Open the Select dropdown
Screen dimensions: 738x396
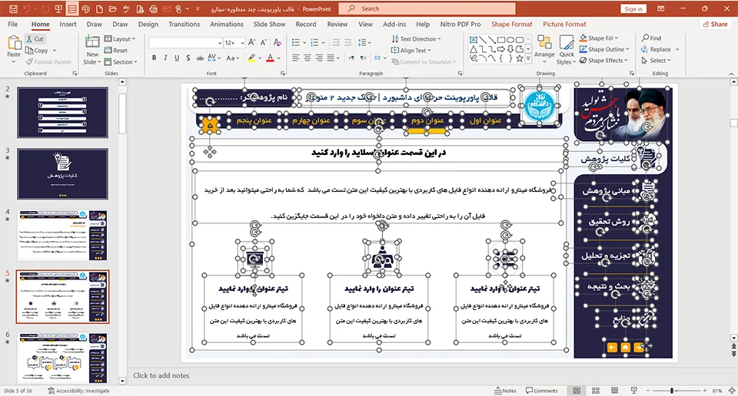656,60
